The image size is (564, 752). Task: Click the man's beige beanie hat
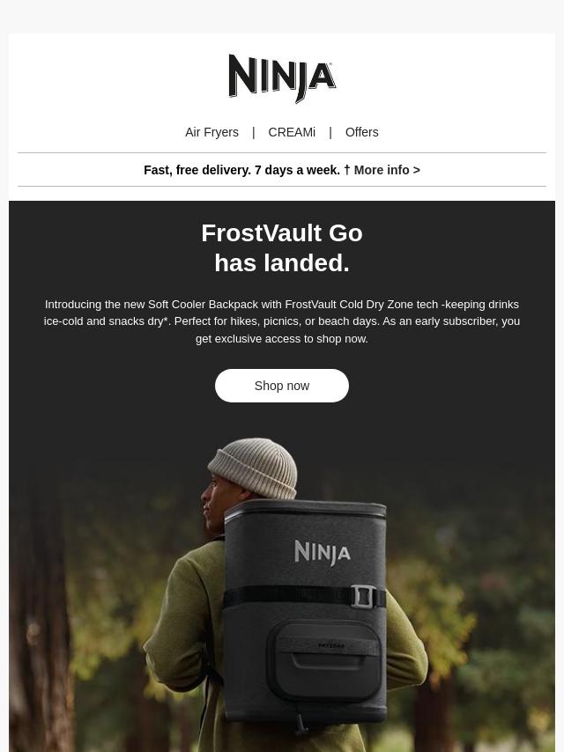pos(254,468)
